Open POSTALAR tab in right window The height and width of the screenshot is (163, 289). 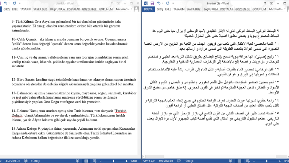click(x=227, y=9)
